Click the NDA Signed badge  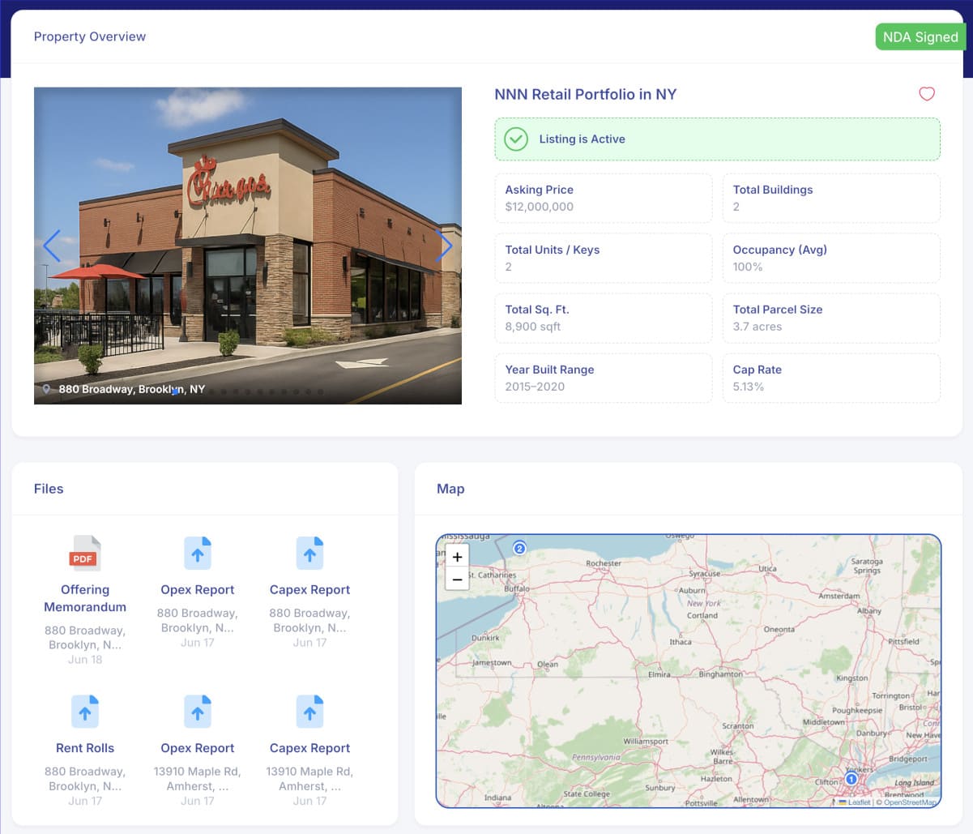[920, 36]
